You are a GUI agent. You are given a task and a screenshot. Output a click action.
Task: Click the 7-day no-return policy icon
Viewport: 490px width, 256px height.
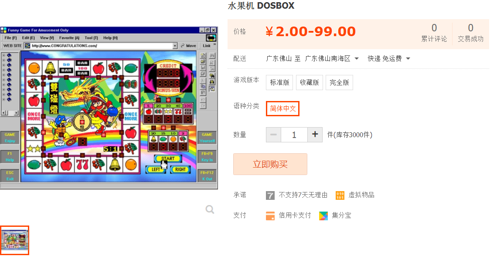[270, 195]
